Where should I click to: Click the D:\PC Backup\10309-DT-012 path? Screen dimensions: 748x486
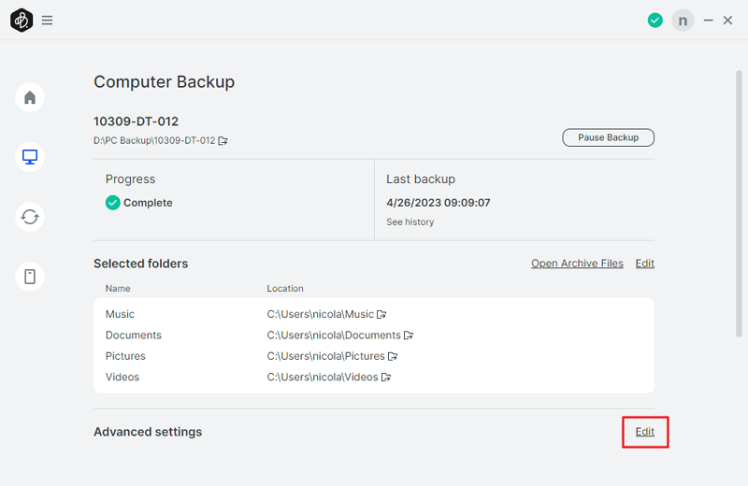154,141
